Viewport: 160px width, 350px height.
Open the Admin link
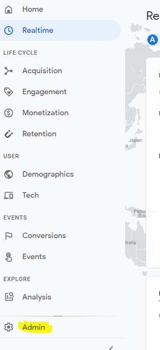34,327
